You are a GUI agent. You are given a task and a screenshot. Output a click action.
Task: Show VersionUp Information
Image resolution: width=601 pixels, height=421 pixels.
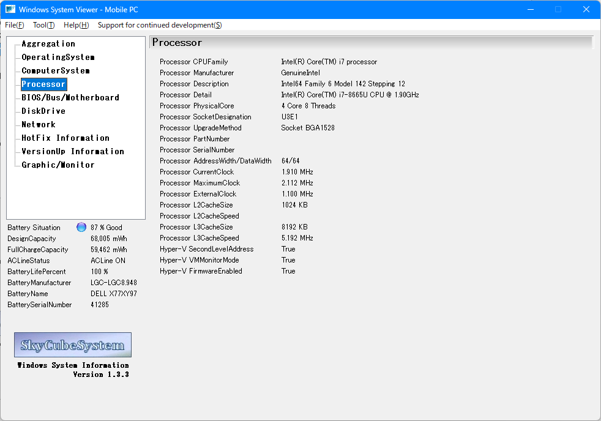[73, 152]
